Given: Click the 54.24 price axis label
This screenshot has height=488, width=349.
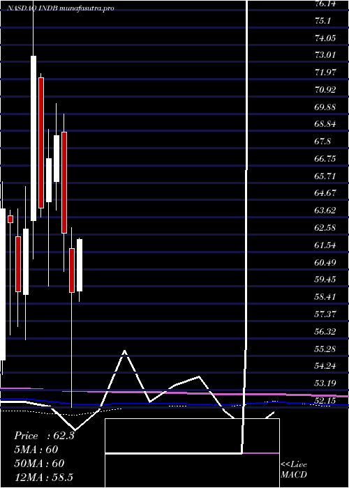Looking at the screenshot, I should click(x=325, y=366).
